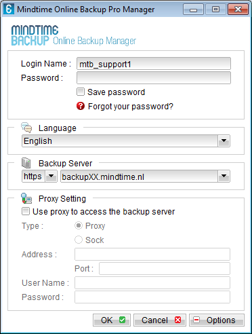This screenshot has height=334, width=252.
Task: Click the Mindtime app icon in title bar
Action: pos(9,10)
